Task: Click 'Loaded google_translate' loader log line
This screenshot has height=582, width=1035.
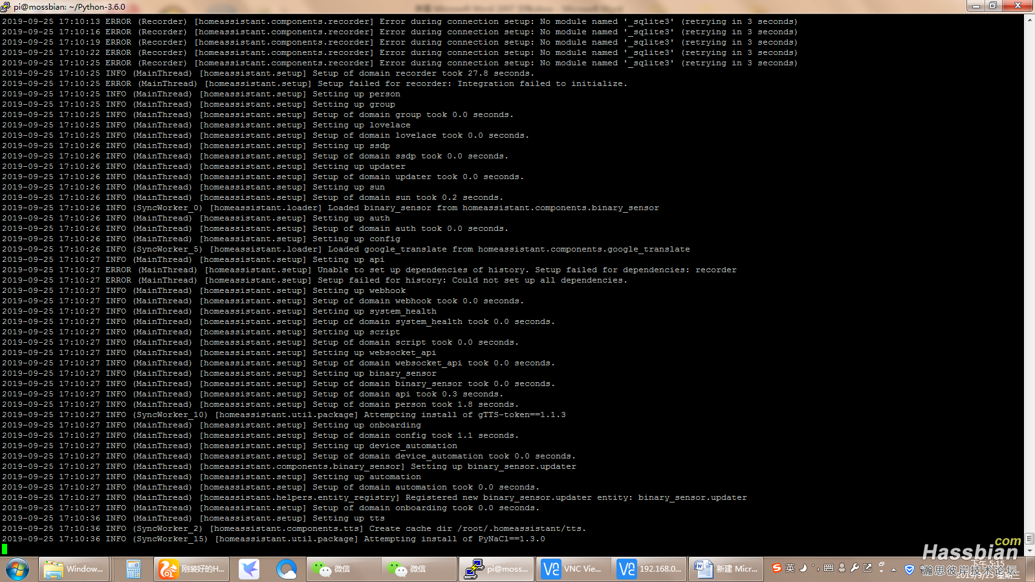Action: pos(346,249)
